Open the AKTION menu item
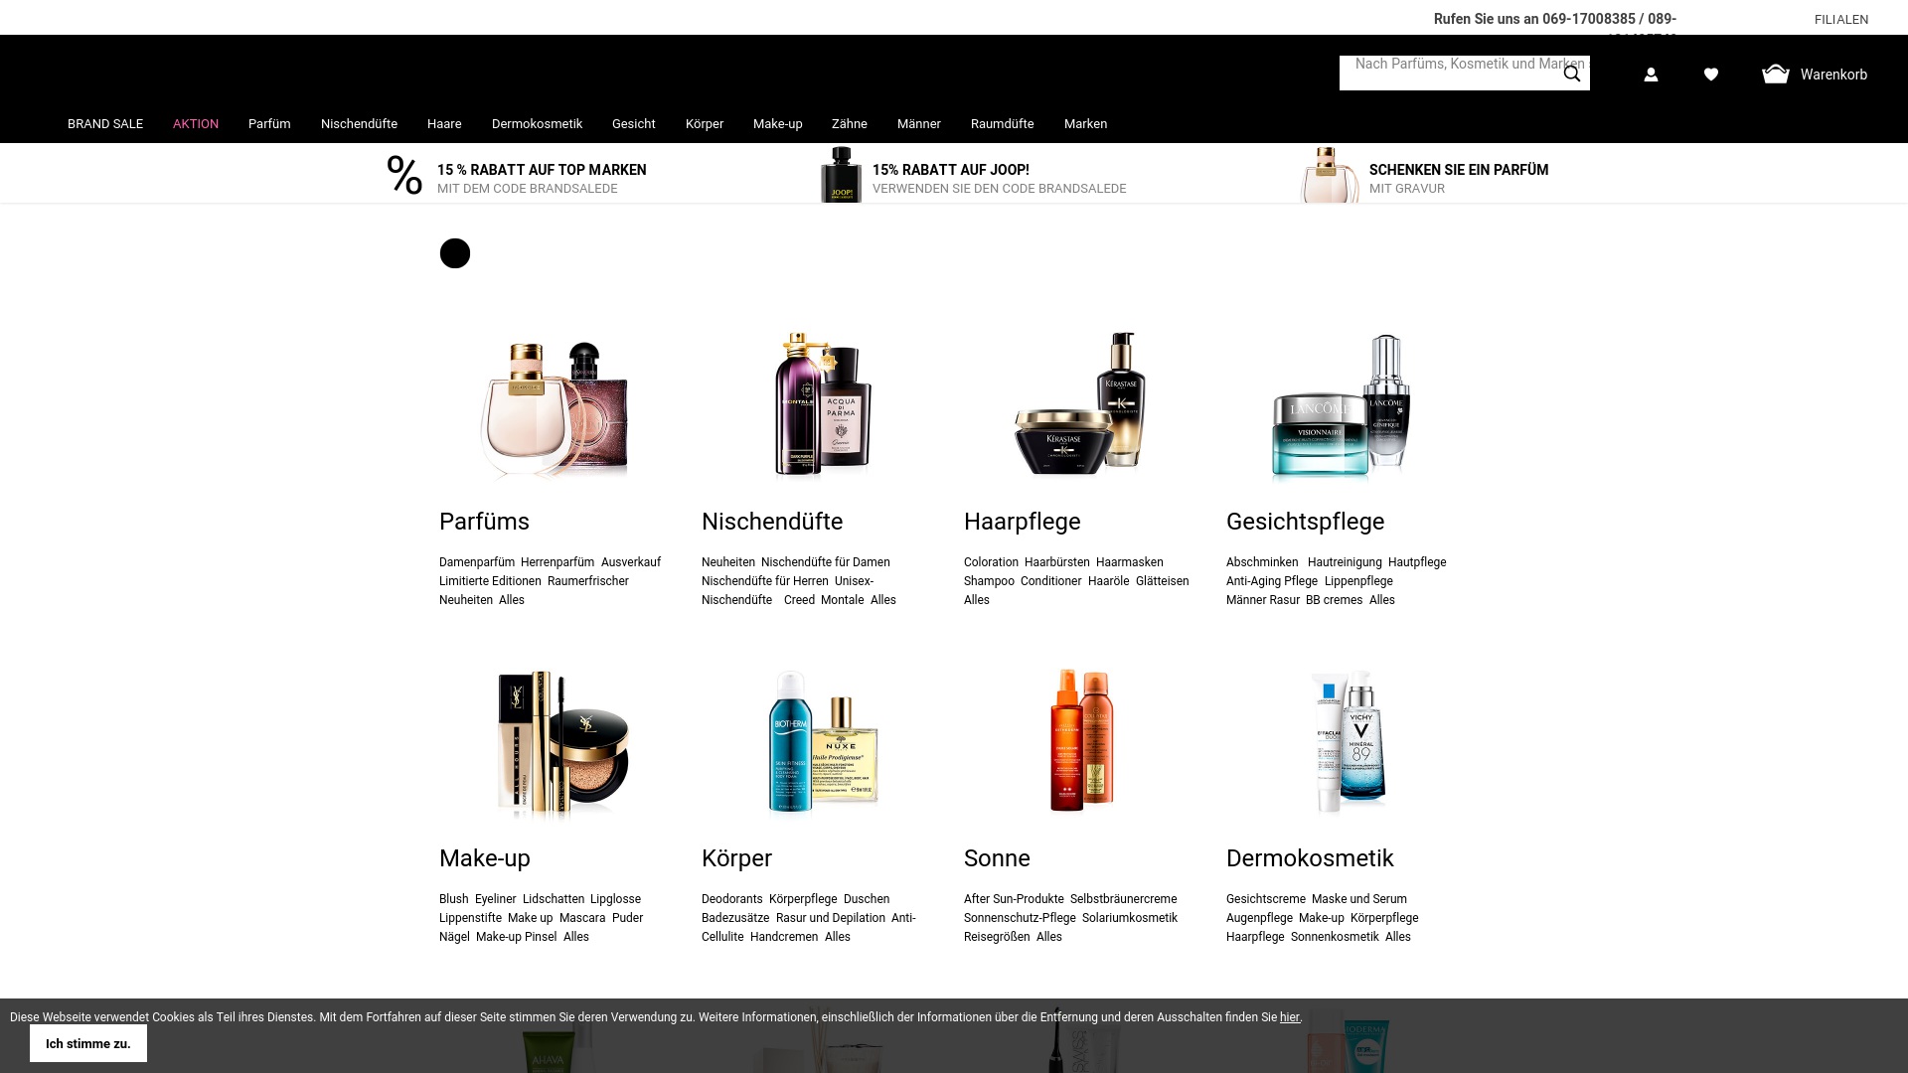Screen dimensions: 1908x1073 tap(196, 124)
